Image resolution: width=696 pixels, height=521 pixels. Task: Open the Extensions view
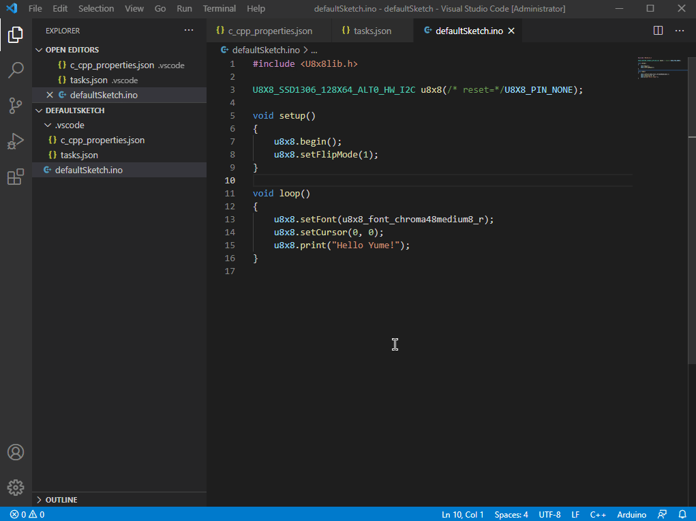[16, 177]
